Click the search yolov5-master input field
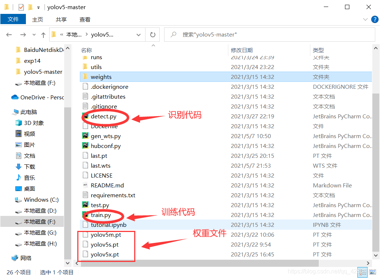 tap(270, 35)
